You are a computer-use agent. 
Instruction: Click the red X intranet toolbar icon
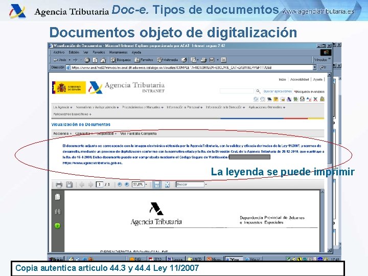pyautogui.click(x=315, y=99)
